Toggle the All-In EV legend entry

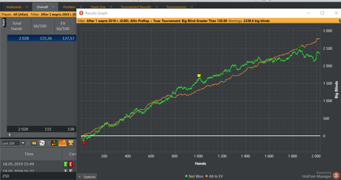214,176
